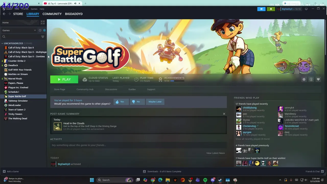
Task: Choose Maybe Later on the recommendation prompt
Action: tap(155, 102)
